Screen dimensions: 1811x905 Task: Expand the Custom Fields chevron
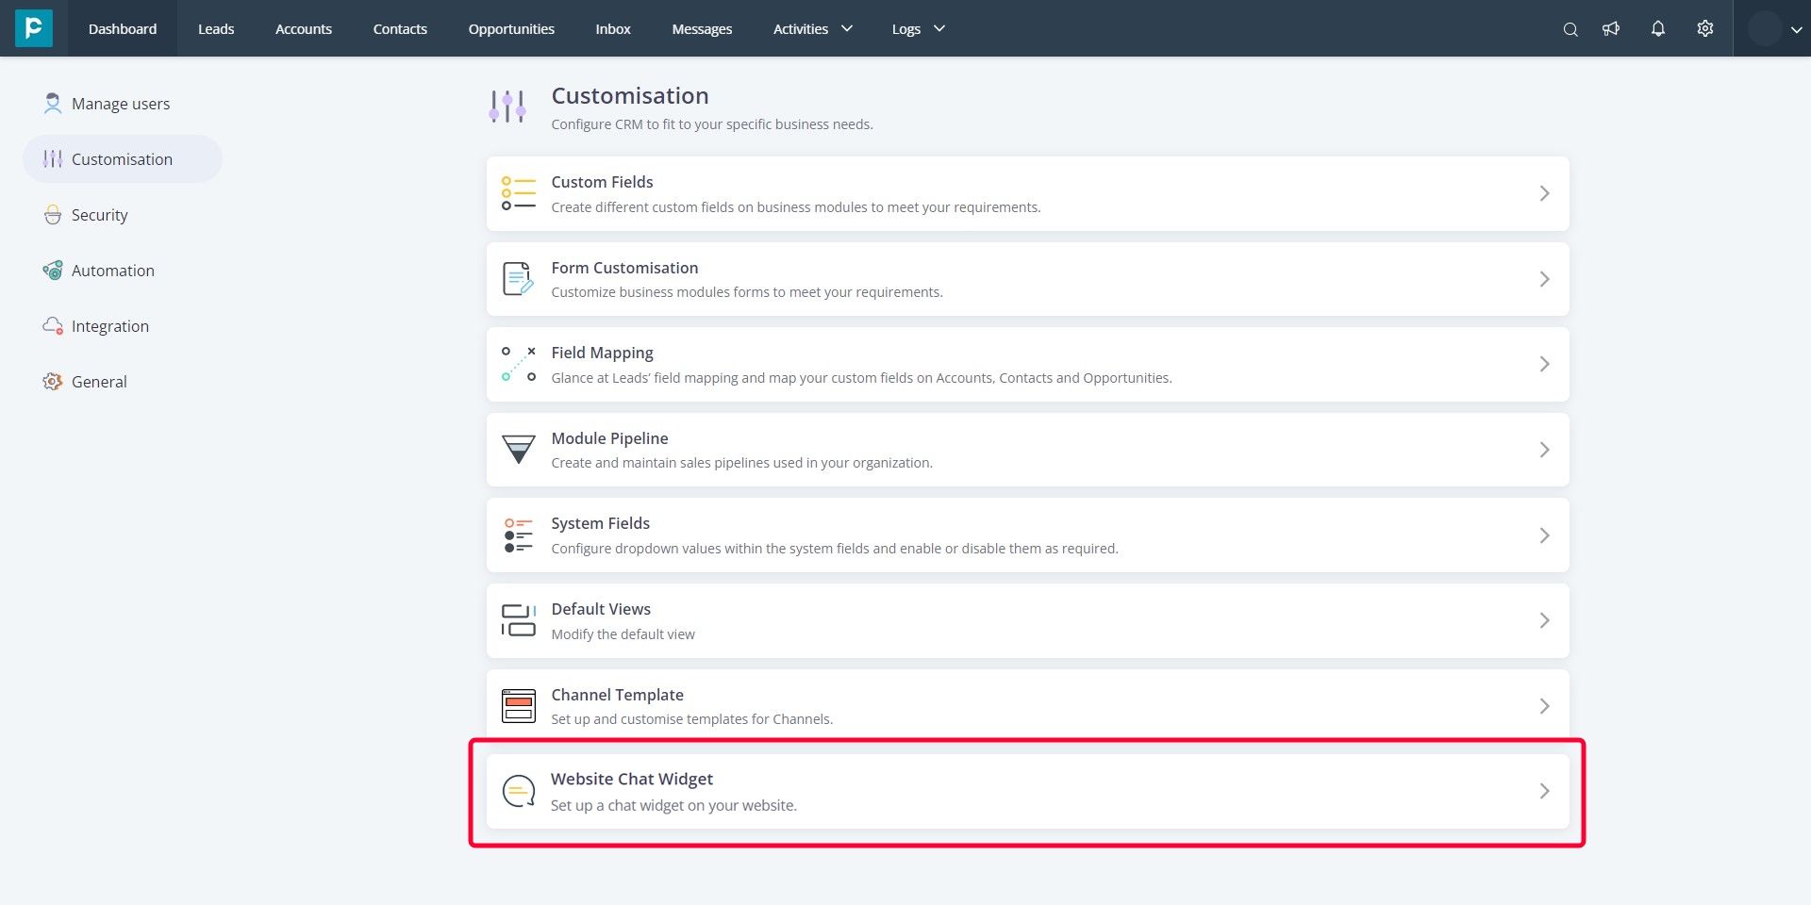(1544, 193)
